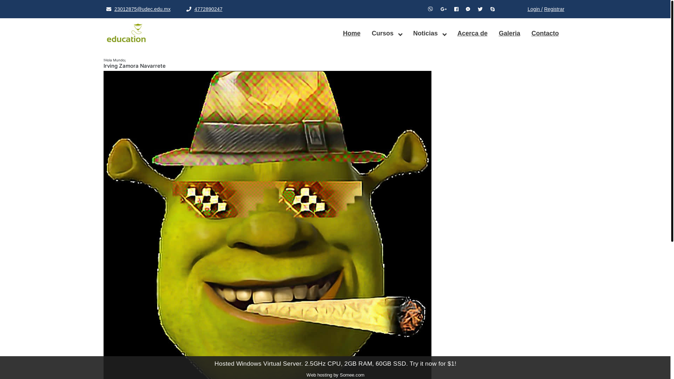Click the 4772890247 phone link

point(209,9)
